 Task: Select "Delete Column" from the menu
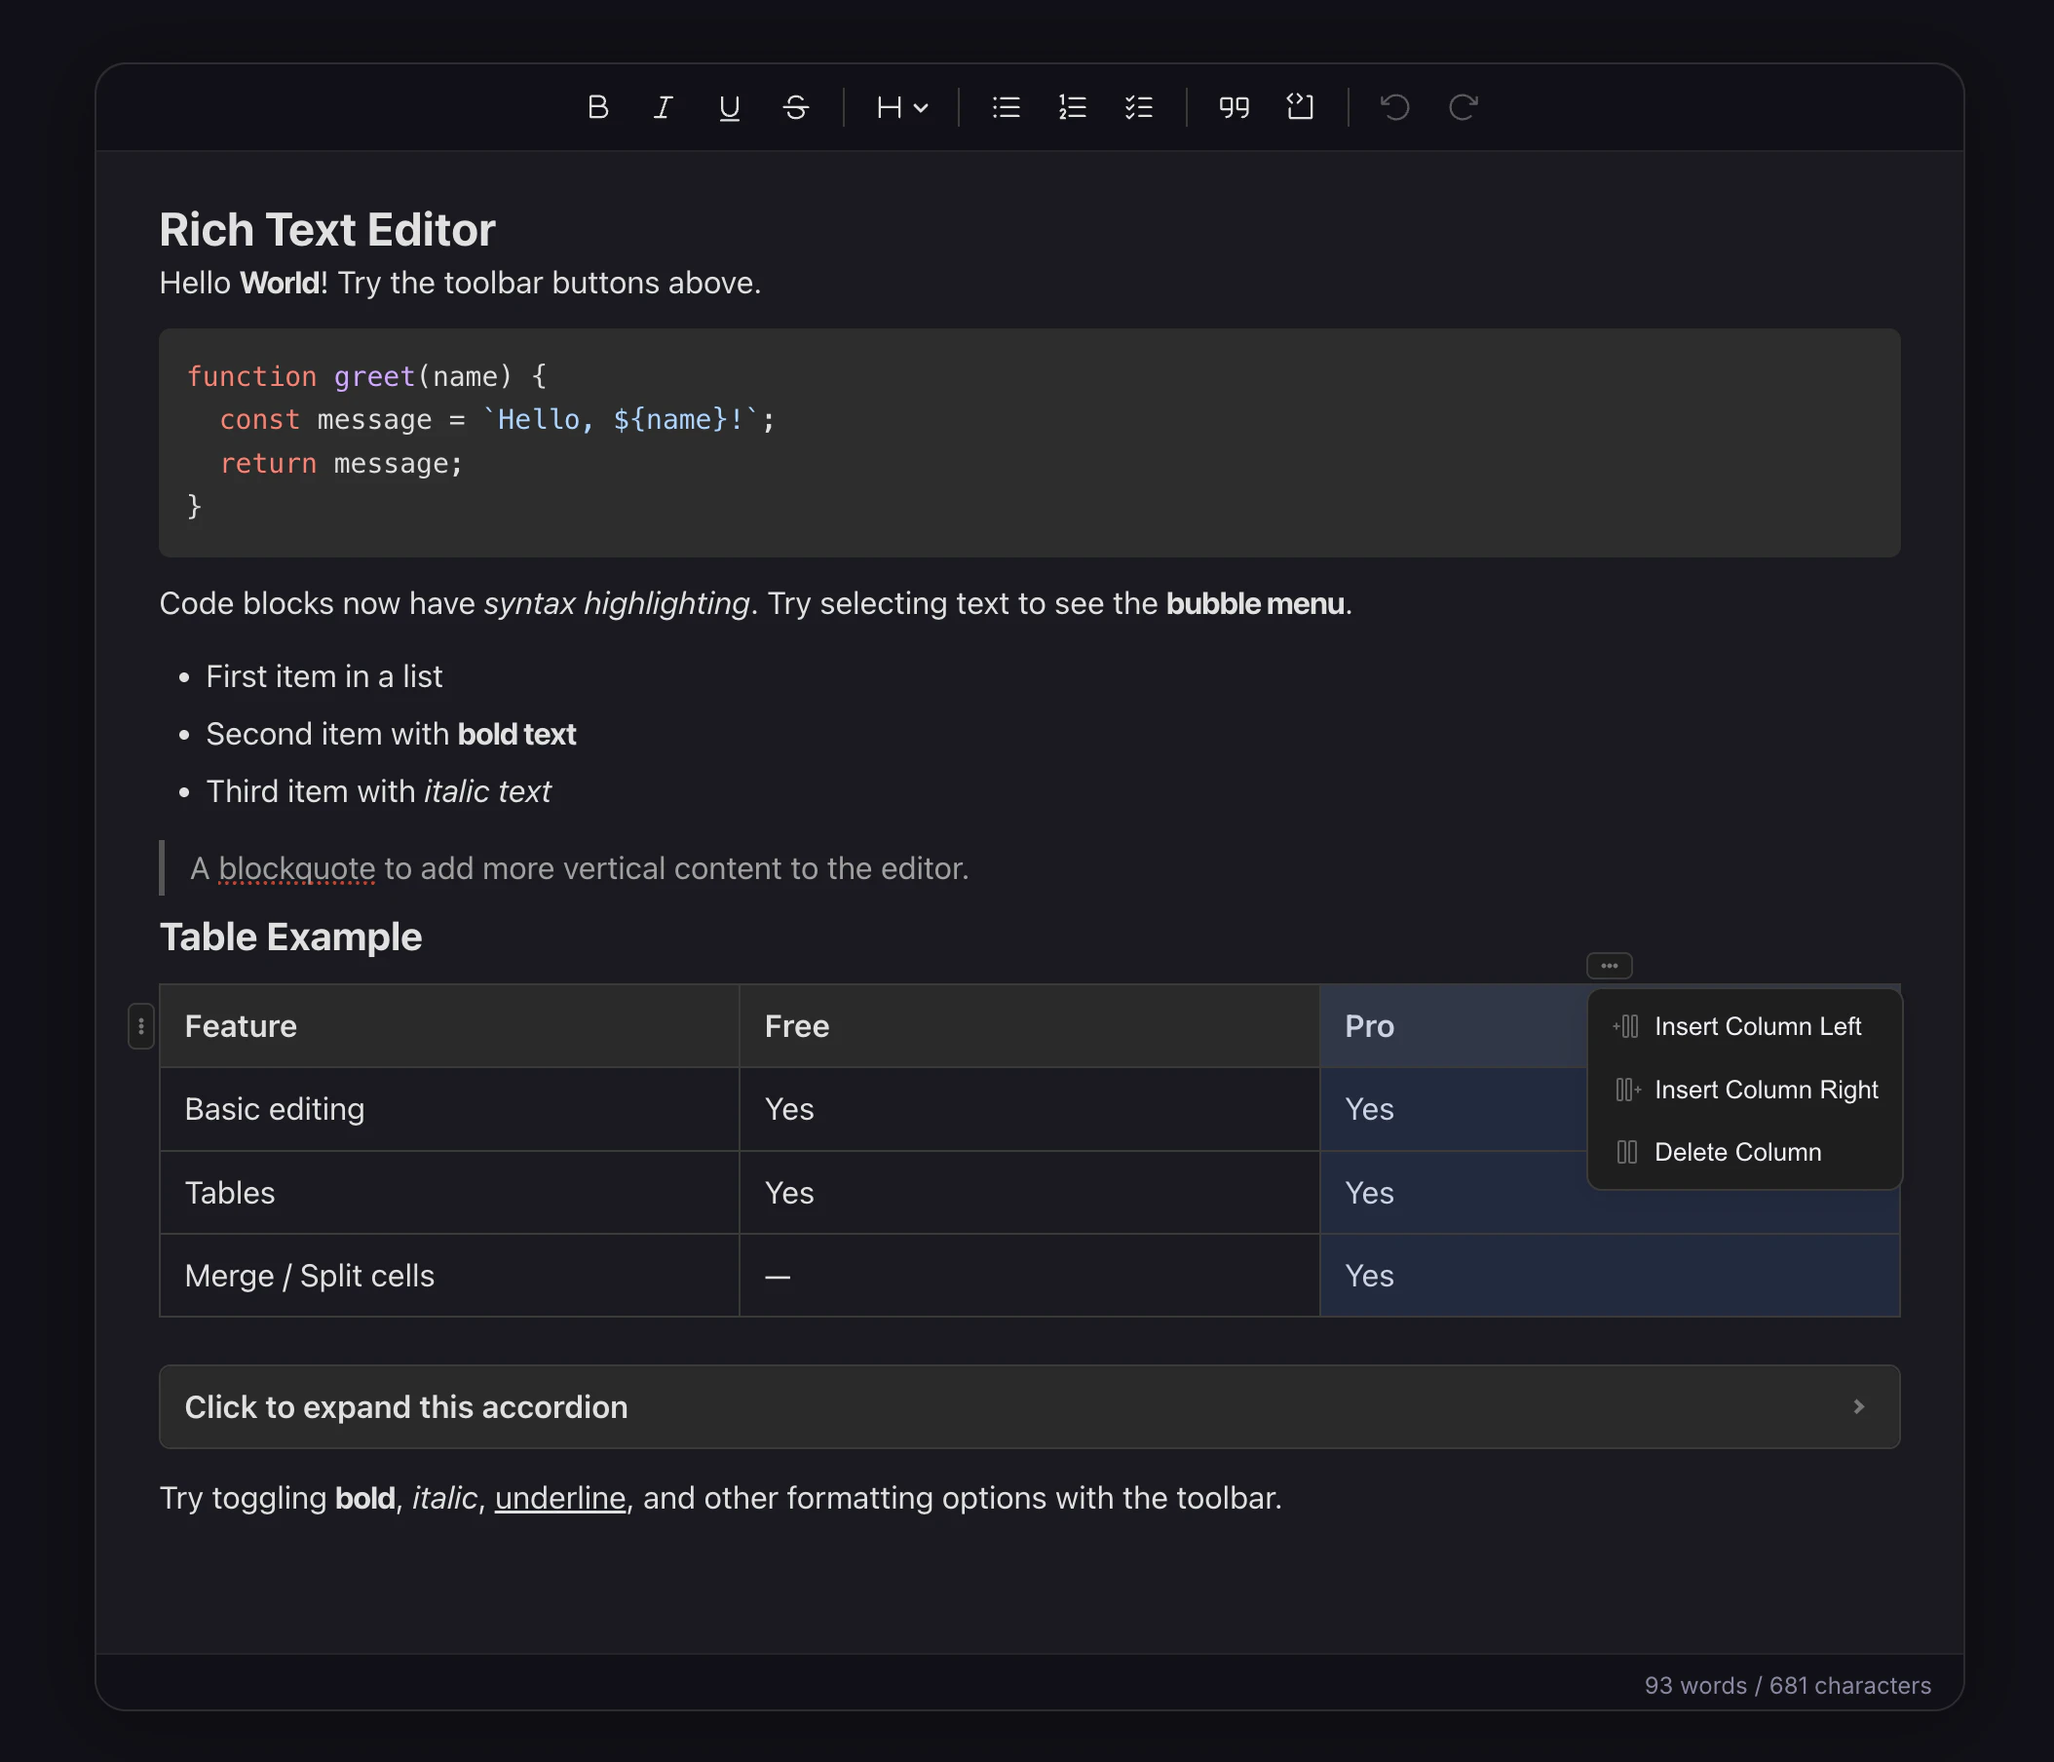(x=1736, y=1151)
